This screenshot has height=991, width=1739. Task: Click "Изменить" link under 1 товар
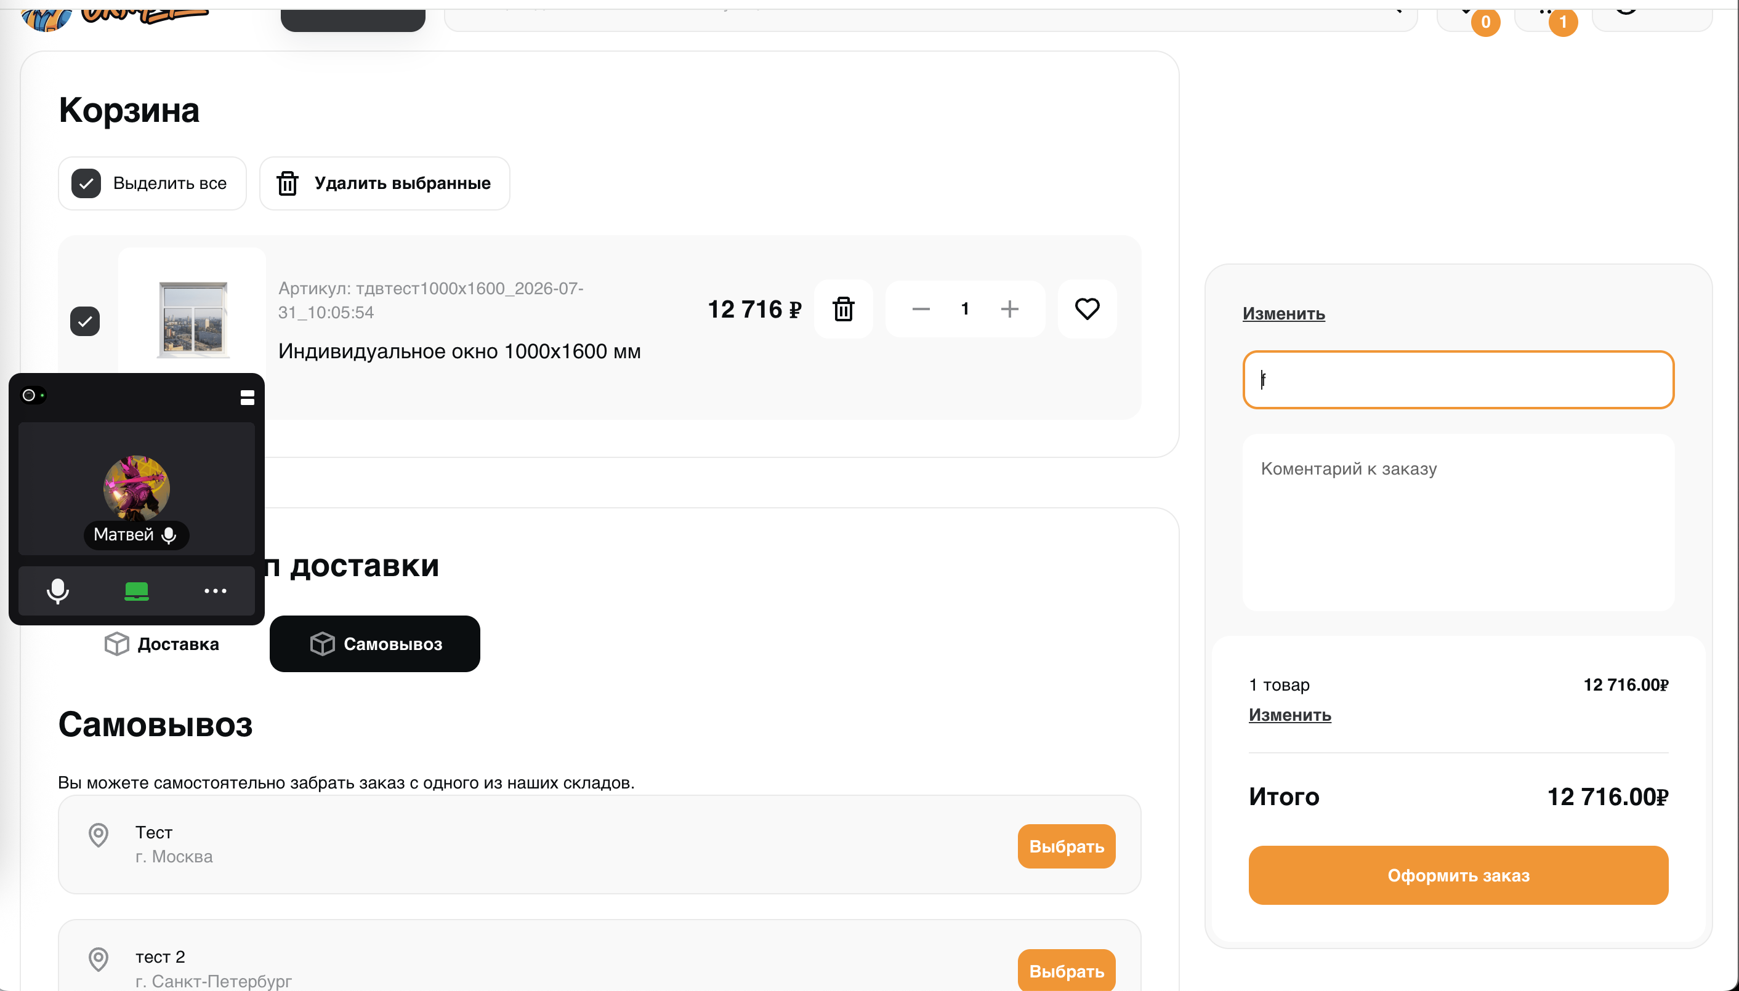pos(1289,715)
